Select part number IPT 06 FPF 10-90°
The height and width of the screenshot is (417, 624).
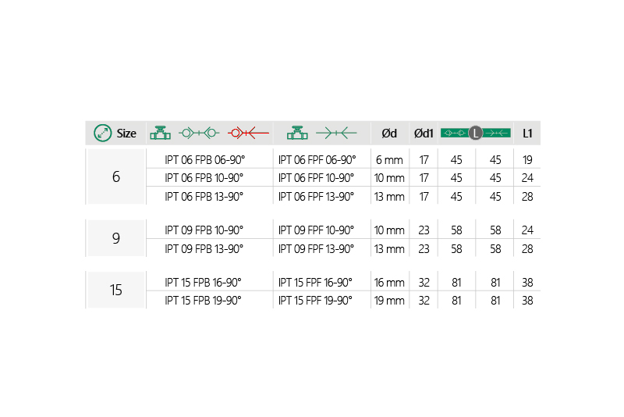[x=316, y=177]
